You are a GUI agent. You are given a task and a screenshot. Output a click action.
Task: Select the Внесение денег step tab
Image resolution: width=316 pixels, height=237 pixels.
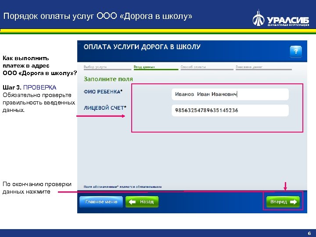264,67
